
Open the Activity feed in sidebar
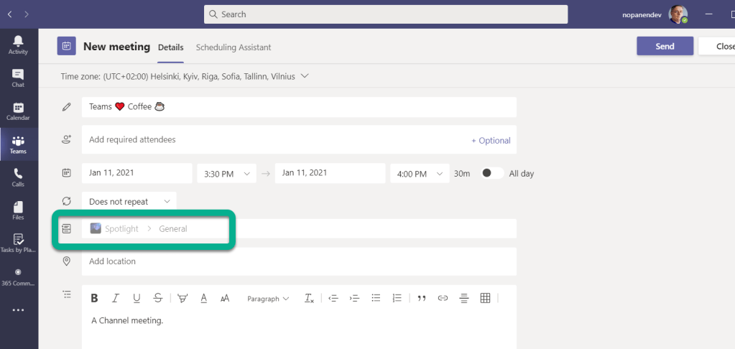[18, 45]
